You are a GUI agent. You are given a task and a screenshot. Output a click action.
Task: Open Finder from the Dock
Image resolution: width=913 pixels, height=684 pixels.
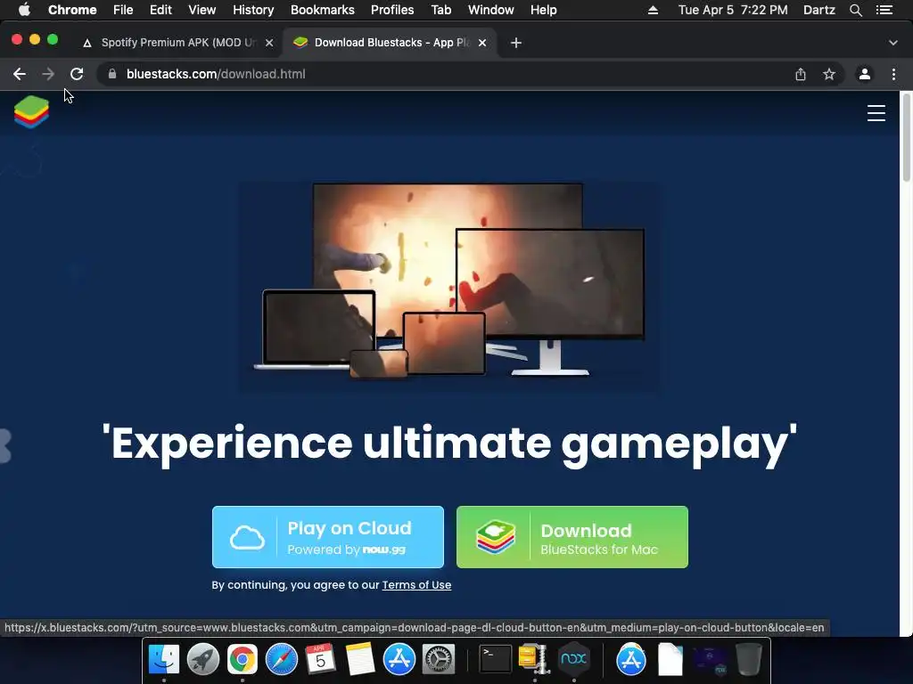[164, 659]
